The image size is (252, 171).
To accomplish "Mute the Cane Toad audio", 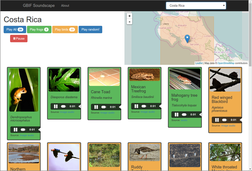I will pyautogui.click(x=120, y=107).
